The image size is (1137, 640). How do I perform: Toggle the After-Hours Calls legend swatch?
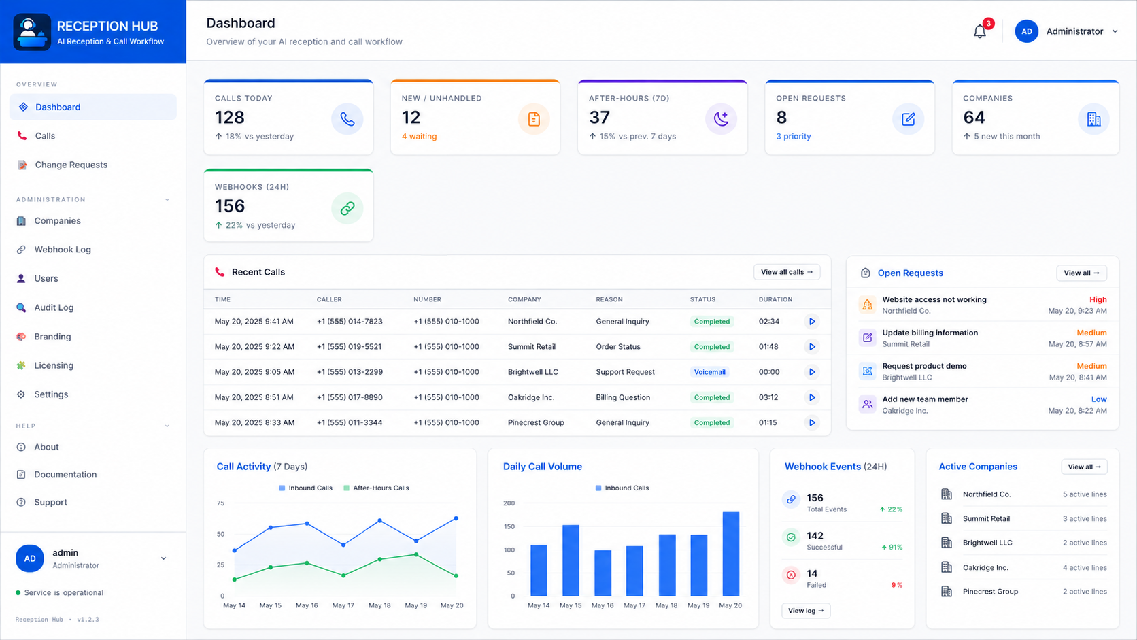click(x=346, y=488)
